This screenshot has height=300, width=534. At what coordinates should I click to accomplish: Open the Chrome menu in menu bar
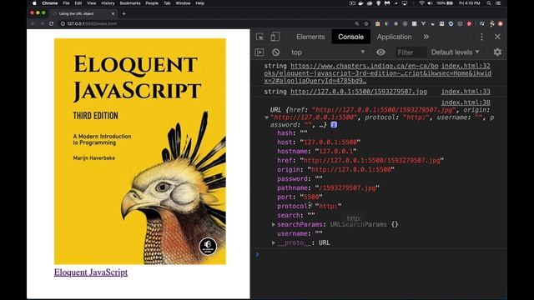click(x=50, y=3)
